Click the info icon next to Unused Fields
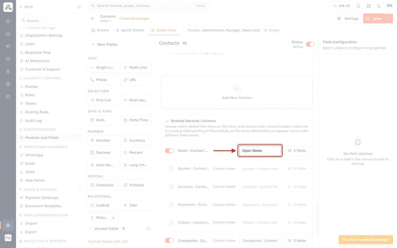 [149, 228]
